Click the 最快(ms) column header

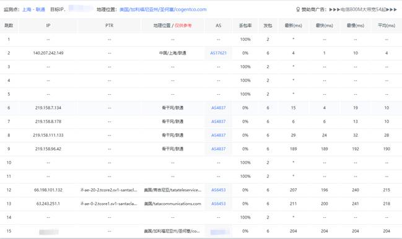click(x=325, y=25)
